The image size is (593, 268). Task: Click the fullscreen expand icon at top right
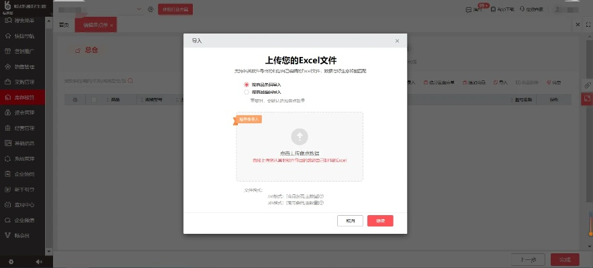tap(587, 25)
